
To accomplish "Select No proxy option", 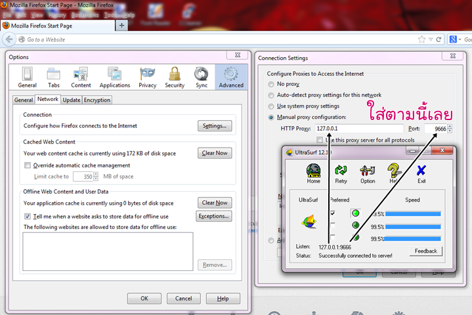I will [271, 84].
